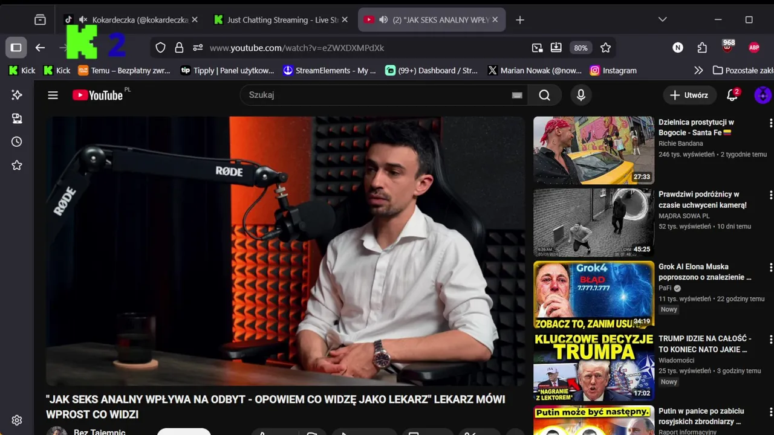Open sidebar settings gear
Image resolution: width=774 pixels, height=435 pixels.
[17, 420]
